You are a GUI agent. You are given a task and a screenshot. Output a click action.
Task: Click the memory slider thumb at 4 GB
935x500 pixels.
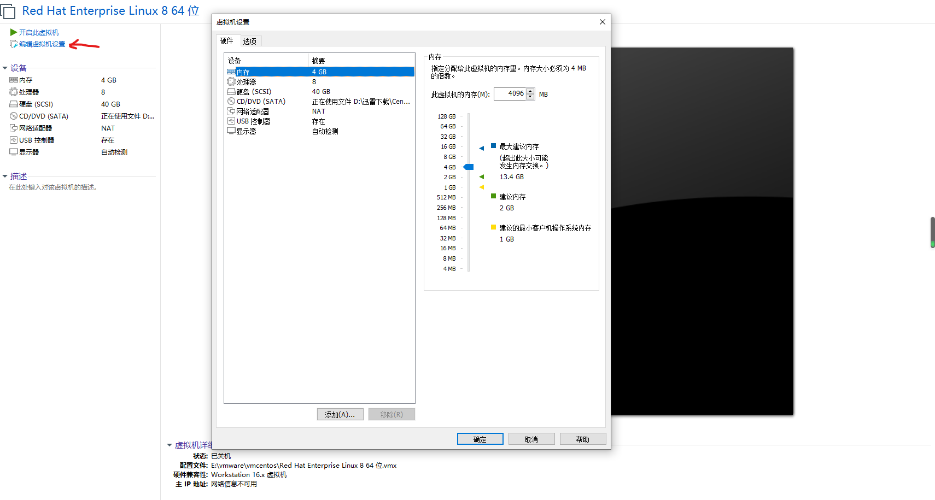[x=469, y=167]
